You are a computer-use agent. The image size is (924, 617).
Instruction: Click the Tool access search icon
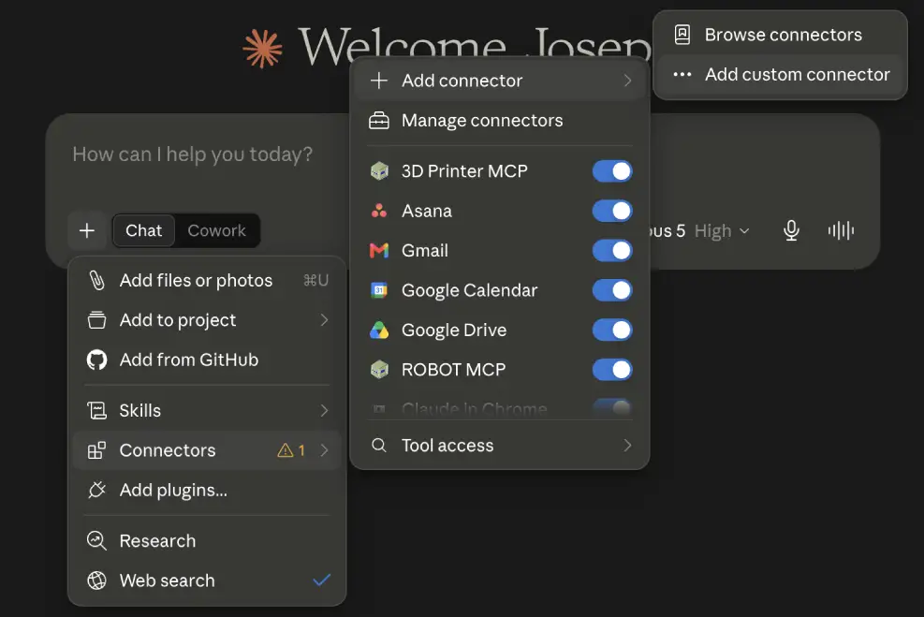pyautogui.click(x=379, y=445)
